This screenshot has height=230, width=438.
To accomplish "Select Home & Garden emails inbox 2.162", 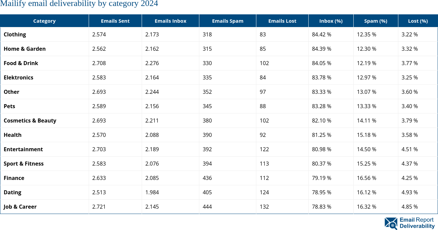I will (152, 49).
